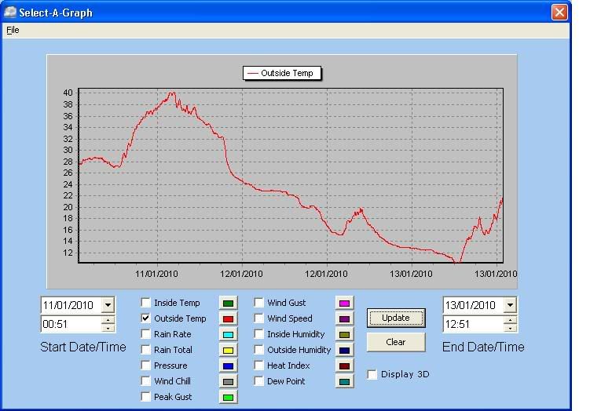Decrease end time with down spinner
Viewport: 590px width, 411px height.
[510, 328]
